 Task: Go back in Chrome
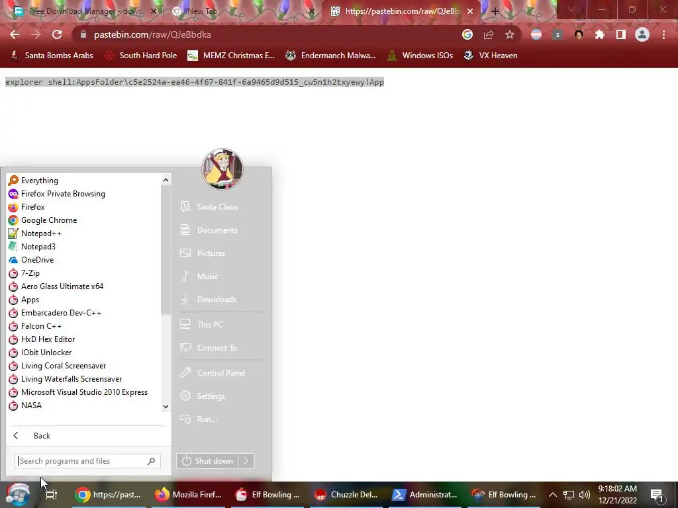click(15, 34)
